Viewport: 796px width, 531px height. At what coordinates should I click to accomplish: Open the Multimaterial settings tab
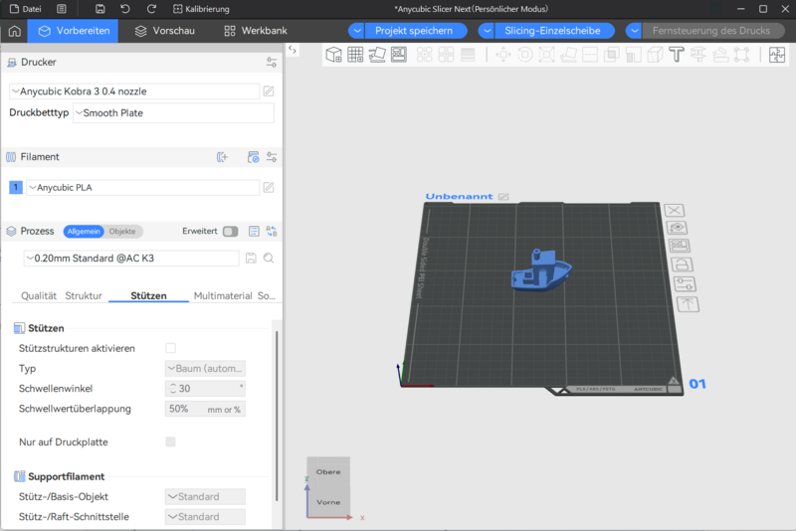point(223,295)
